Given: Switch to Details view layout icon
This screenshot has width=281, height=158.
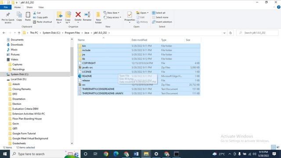Looking at the screenshot, I should tap(273, 147).
